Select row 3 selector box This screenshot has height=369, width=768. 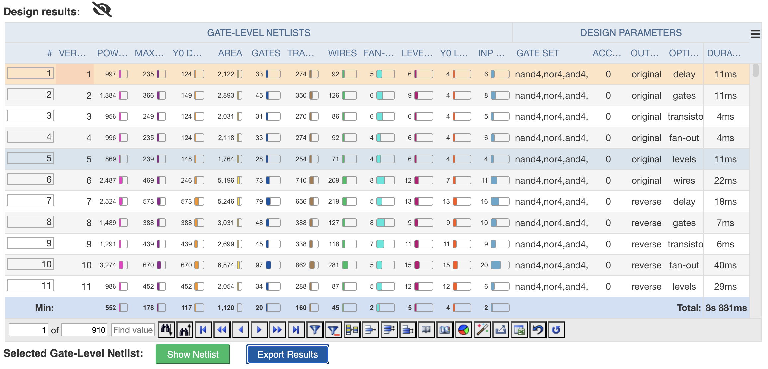coord(31,116)
